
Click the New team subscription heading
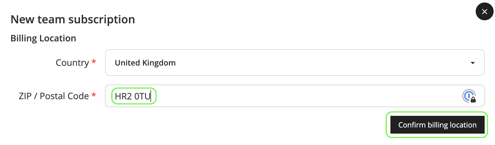(73, 19)
